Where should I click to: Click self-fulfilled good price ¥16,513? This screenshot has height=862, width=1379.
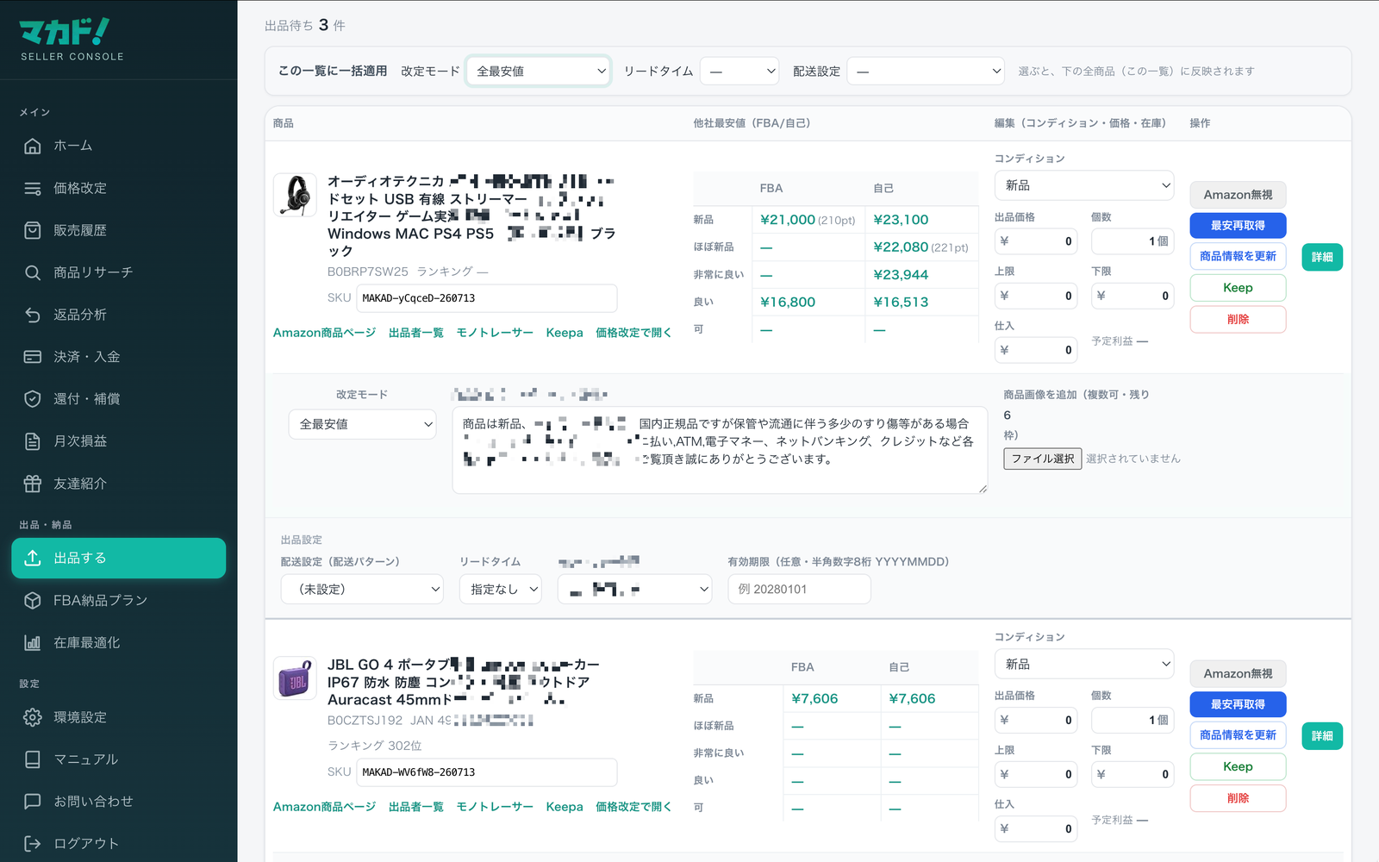click(x=901, y=302)
